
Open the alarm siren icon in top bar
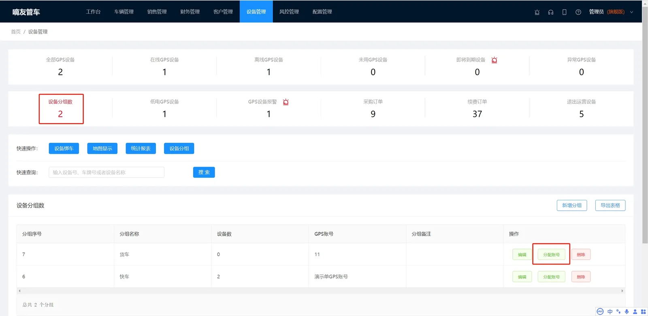pyautogui.click(x=537, y=12)
